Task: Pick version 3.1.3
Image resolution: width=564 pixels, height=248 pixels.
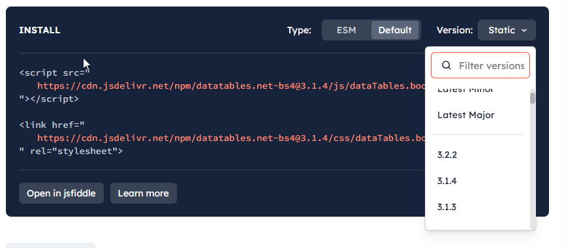Action: tap(446, 207)
